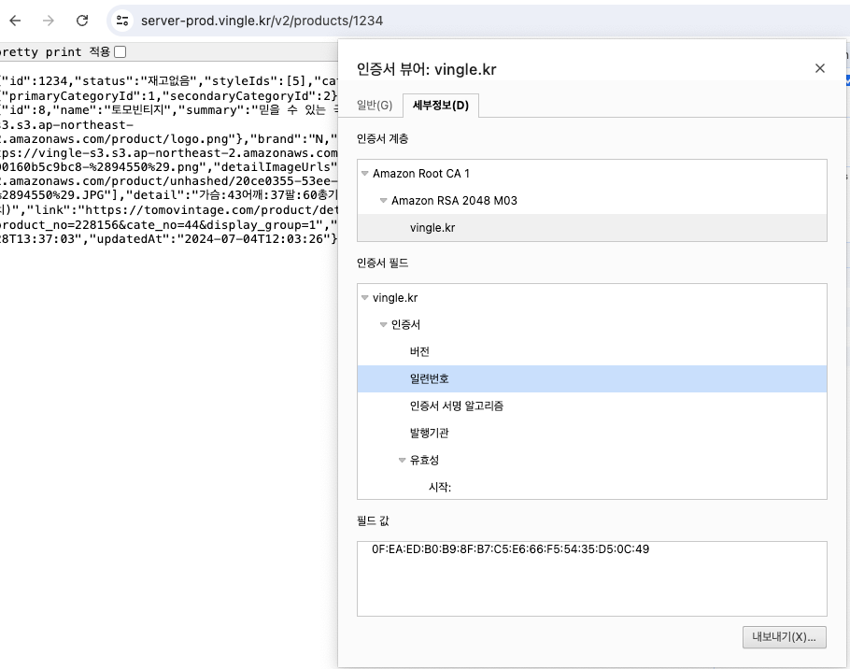The width and height of the screenshot is (850, 669).
Task: Go back using the browser back arrow
Action: coord(15,21)
